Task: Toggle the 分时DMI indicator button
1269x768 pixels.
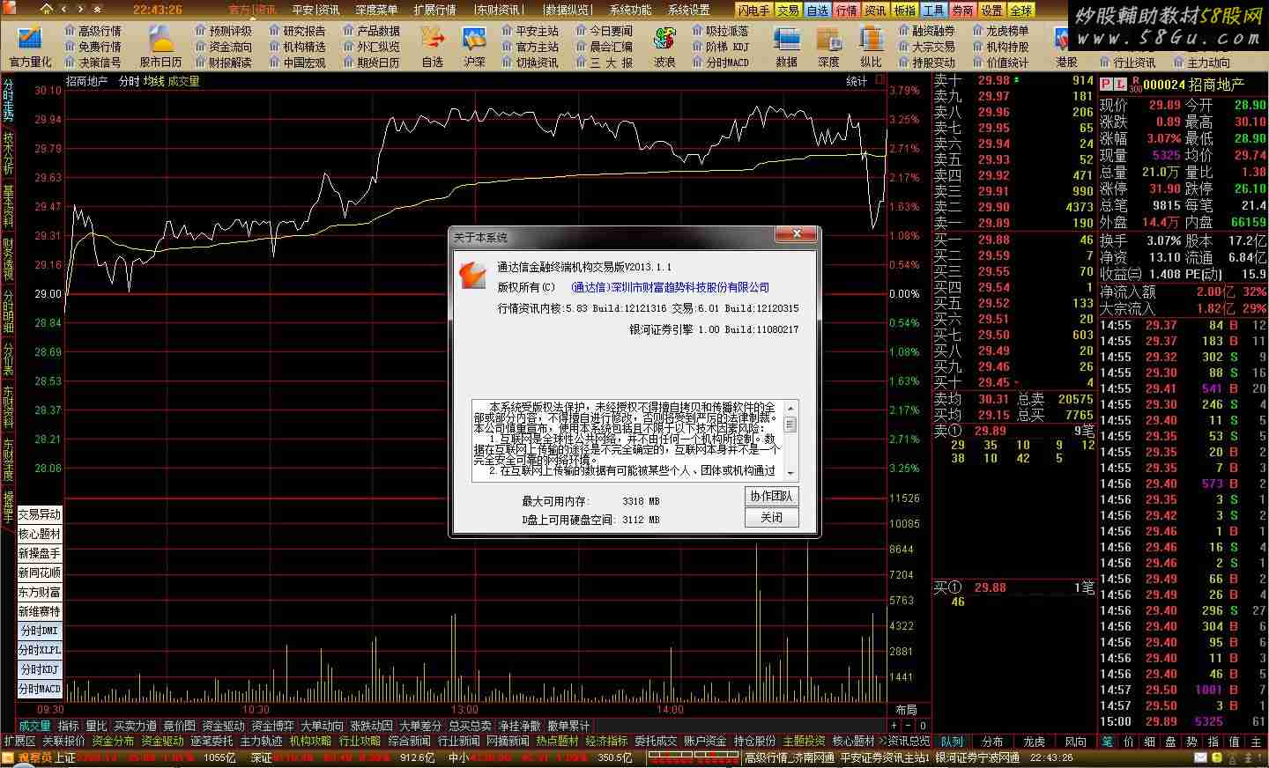Action: pos(40,631)
